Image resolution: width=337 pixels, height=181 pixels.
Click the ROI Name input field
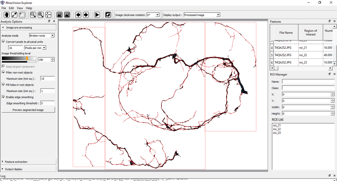(308, 82)
